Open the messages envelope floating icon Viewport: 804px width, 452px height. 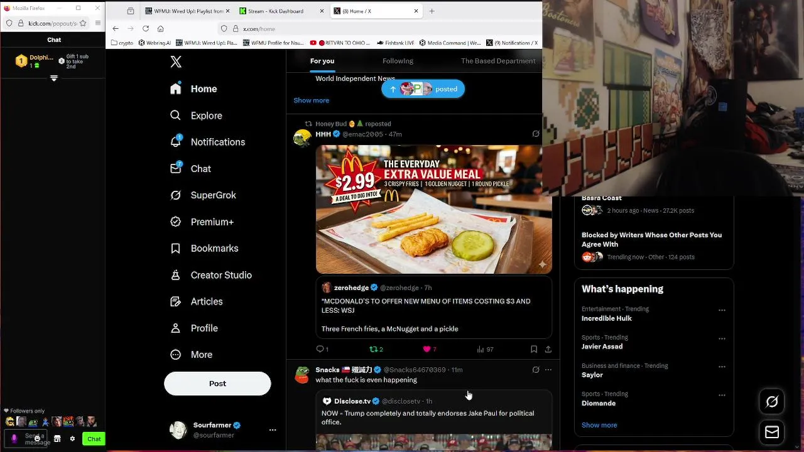772,433
